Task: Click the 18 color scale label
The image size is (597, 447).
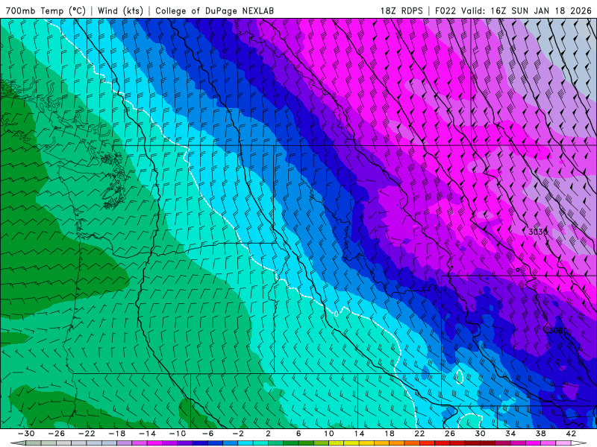Action: tap(389, 434)
